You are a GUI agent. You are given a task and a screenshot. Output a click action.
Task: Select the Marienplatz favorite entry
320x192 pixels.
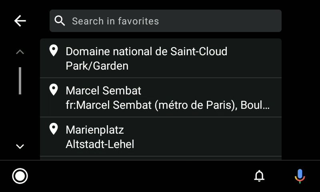click(x=161, y=136)
